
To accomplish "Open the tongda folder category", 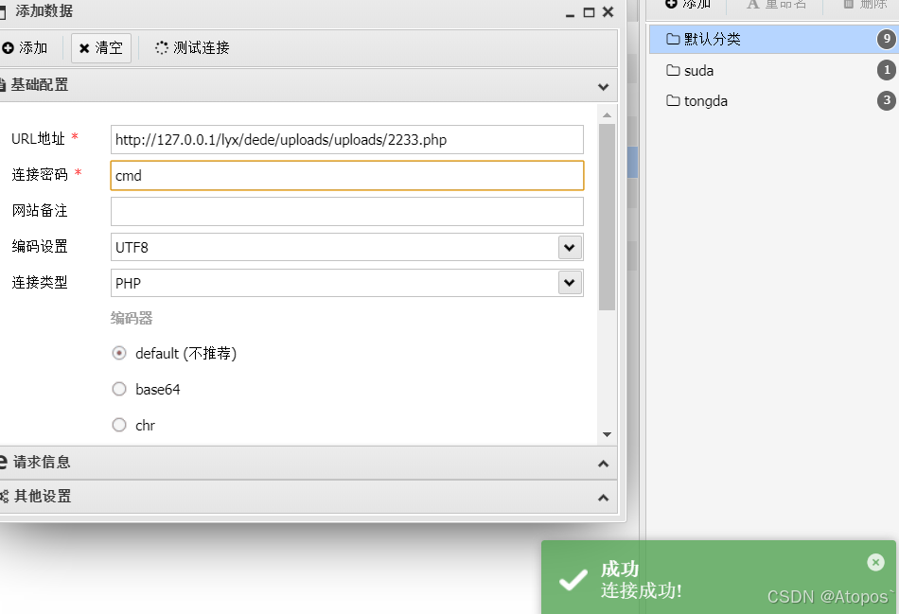I will (705, 100).
